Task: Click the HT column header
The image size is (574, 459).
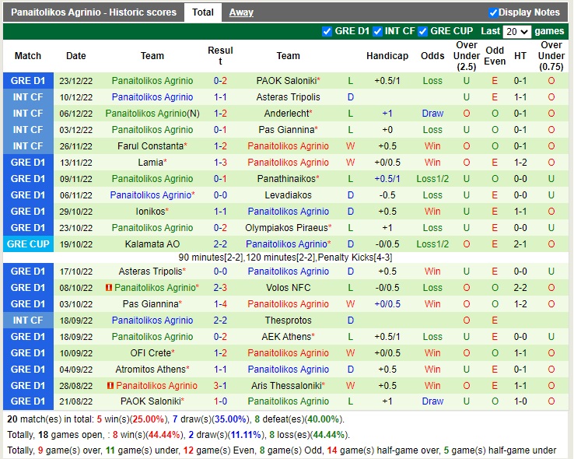Action: click(520, 56)
